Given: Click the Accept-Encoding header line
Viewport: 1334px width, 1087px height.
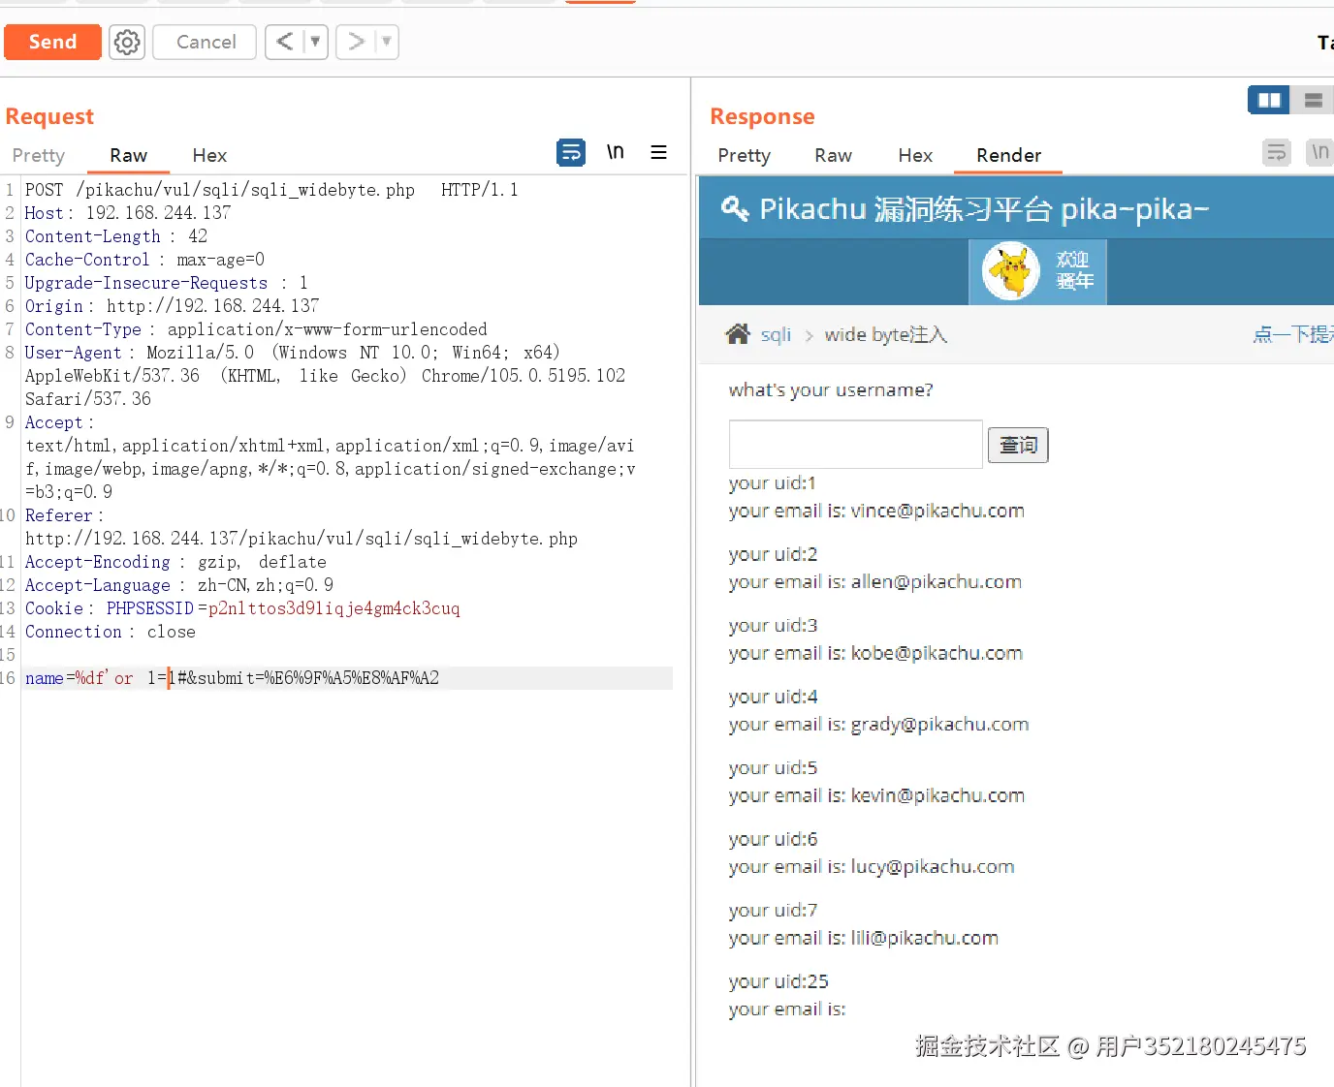Looking at the screenshot, I should tap(175, 562).
